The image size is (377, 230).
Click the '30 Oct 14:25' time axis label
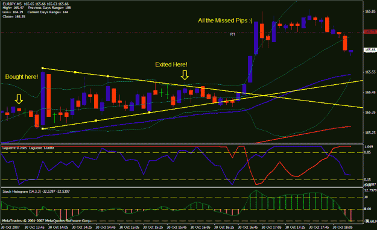tap(82, 227)
